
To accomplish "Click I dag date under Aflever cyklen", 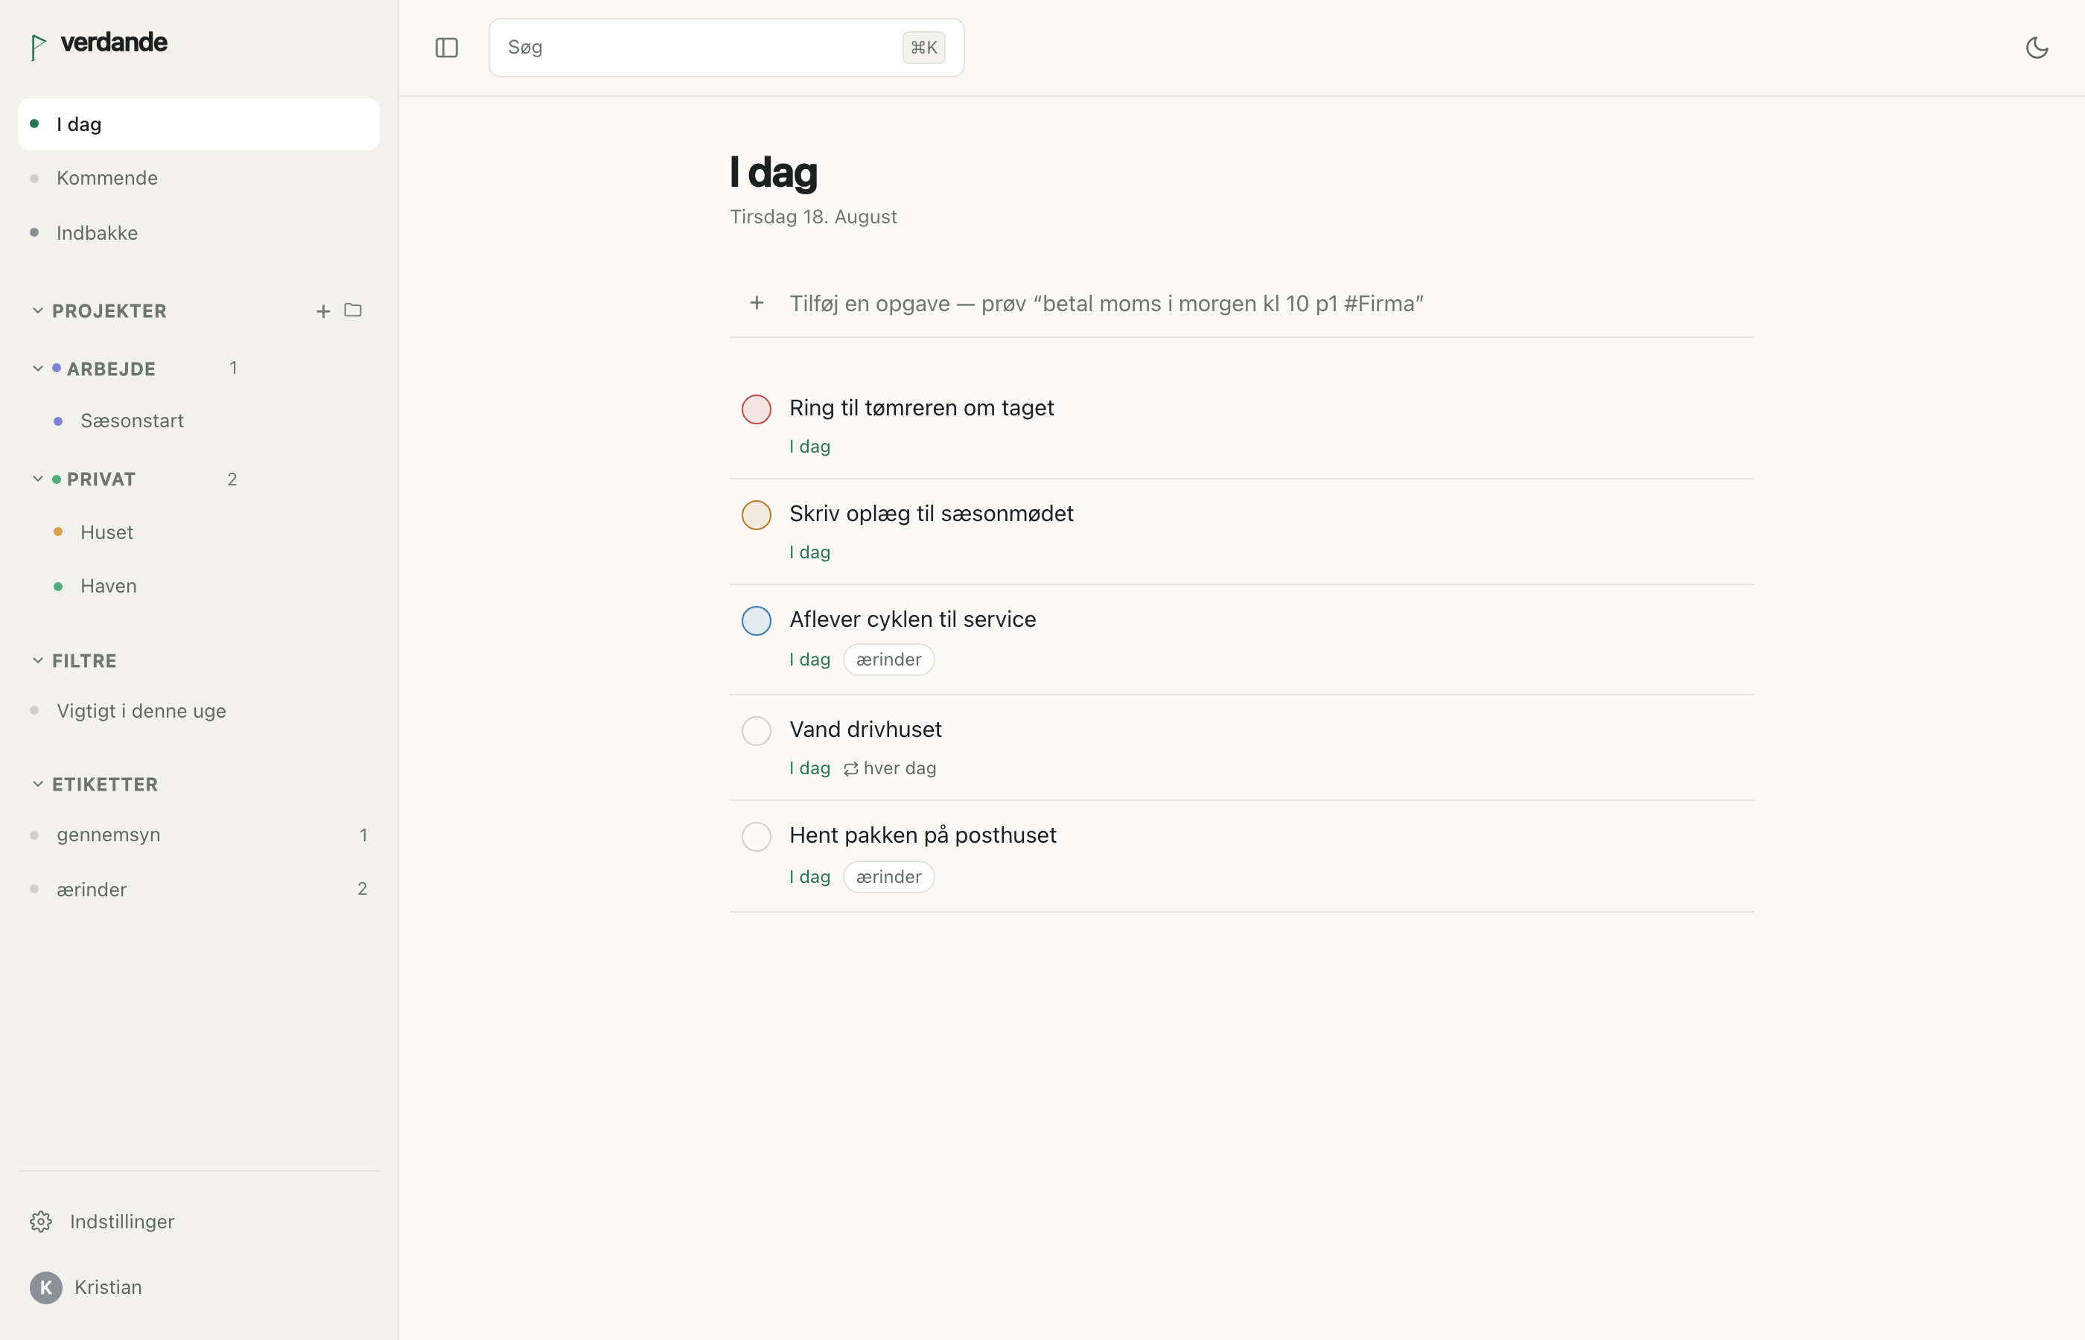I will click(x=809, y=660).
